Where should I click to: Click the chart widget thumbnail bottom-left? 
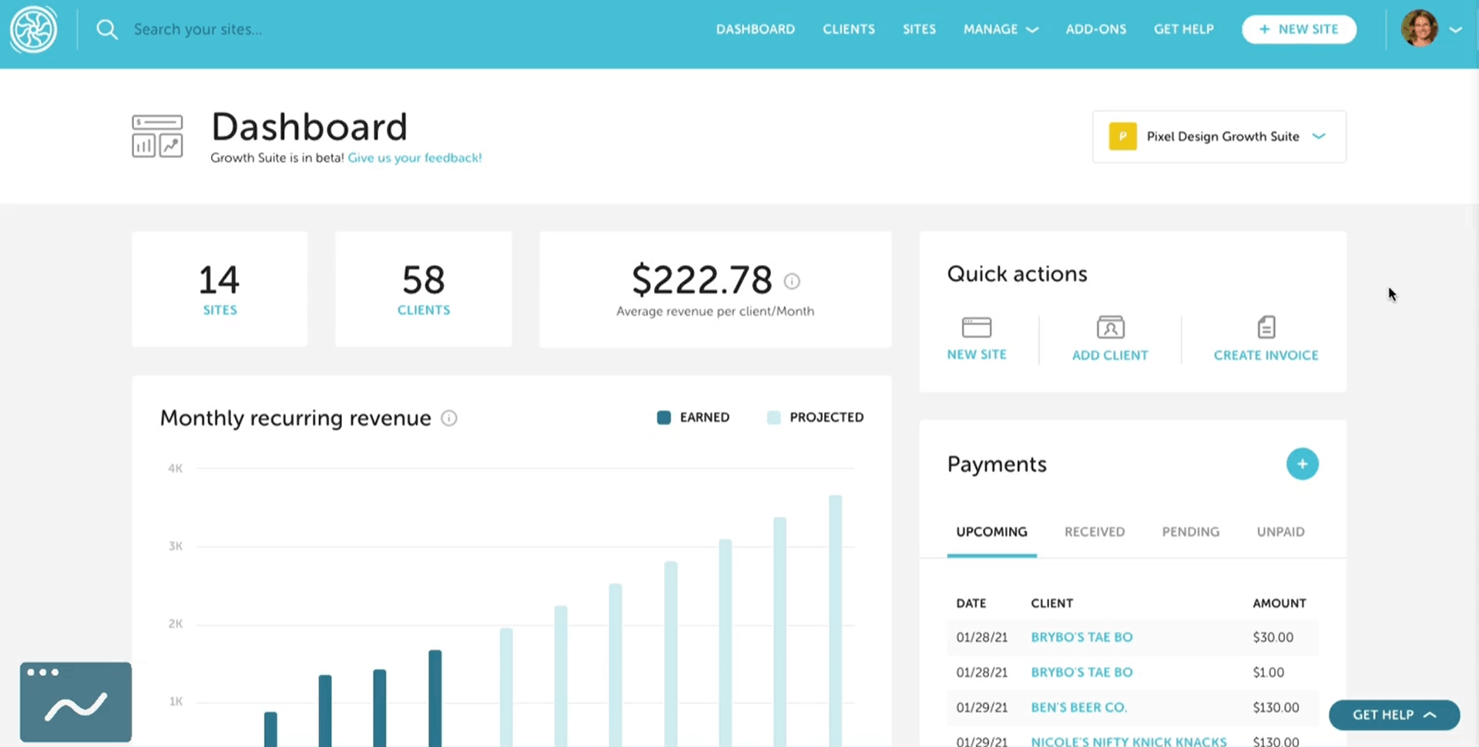click(x=75, y=702)
